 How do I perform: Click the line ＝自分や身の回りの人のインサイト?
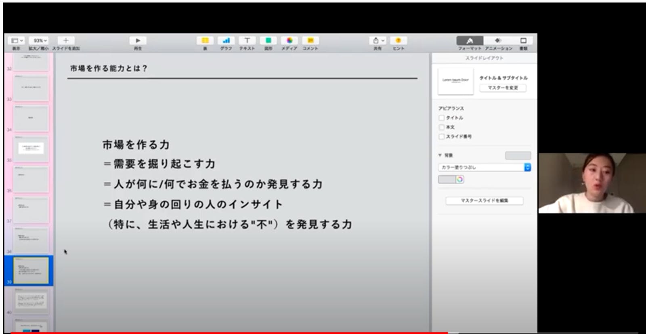point(193,204)
